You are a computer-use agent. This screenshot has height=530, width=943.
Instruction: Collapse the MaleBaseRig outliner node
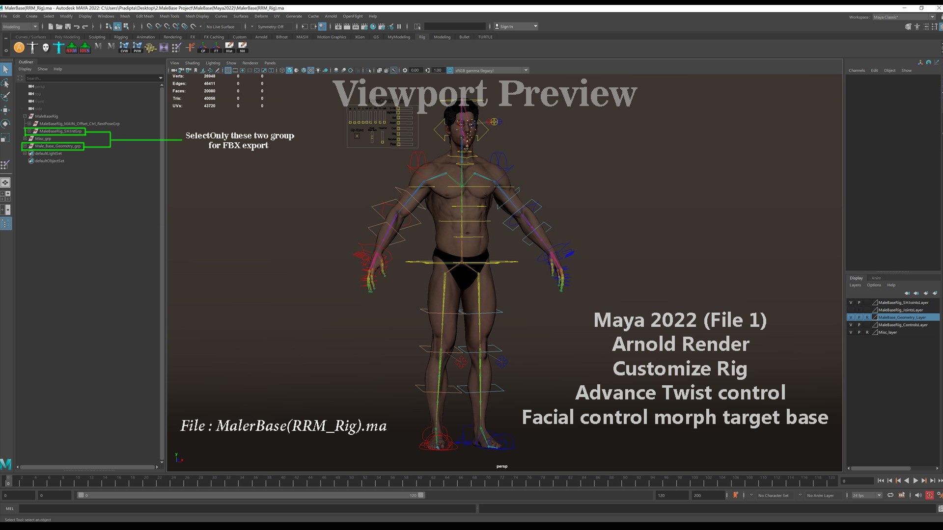tap(25, 116)
